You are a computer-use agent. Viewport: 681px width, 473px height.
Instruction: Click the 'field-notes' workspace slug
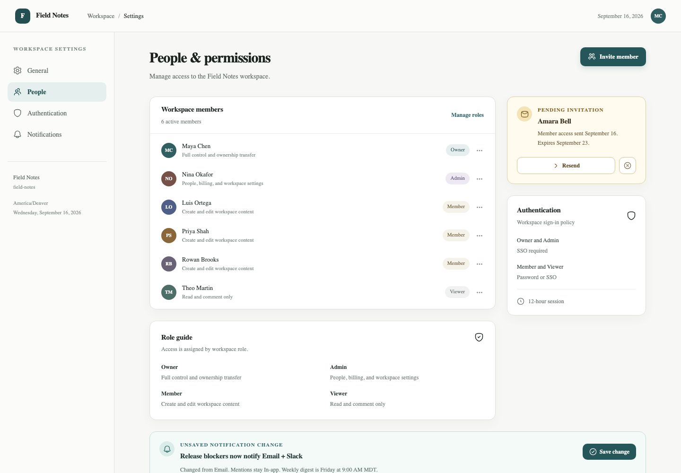pyautogui.click(x=24, y=187)
